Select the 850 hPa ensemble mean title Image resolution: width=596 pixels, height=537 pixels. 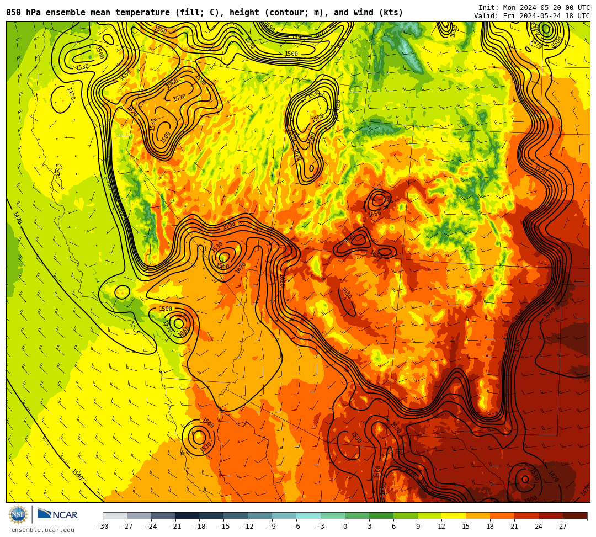(x=205, y=13)
